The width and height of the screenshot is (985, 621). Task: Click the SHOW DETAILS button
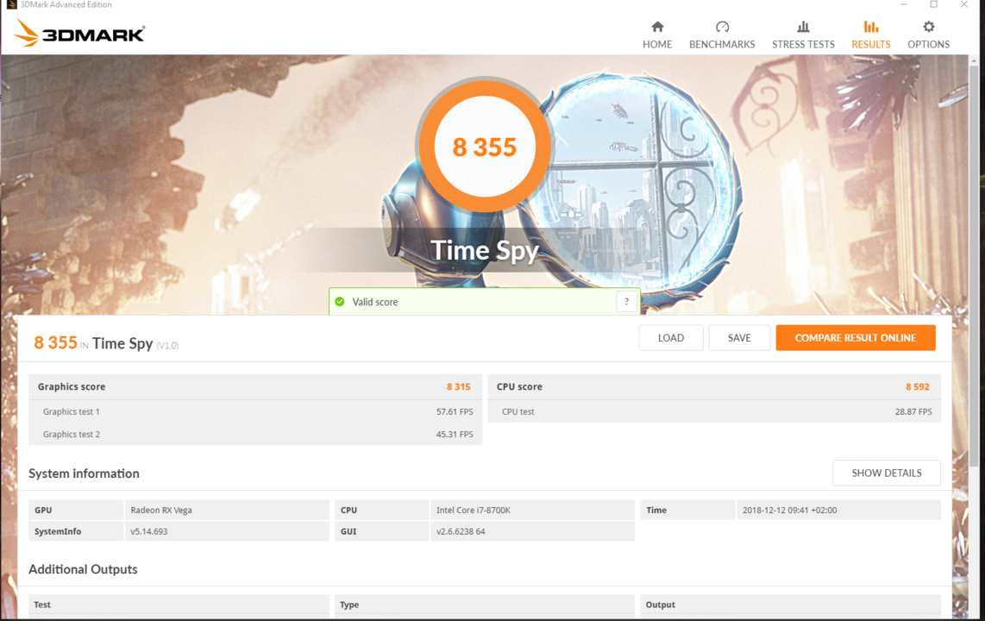tap(887, 473)
